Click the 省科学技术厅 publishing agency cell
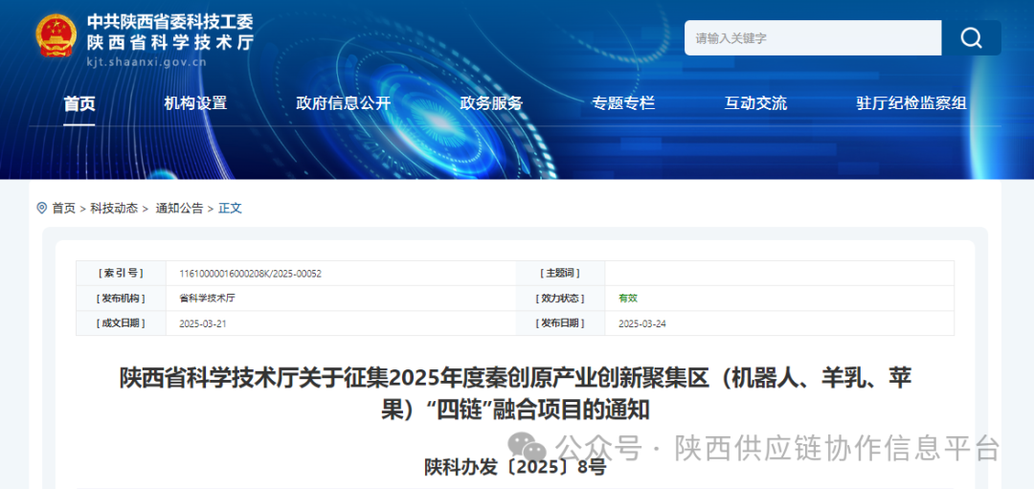Viewport: 1034px width, 489px height. (x=207, y=298)
